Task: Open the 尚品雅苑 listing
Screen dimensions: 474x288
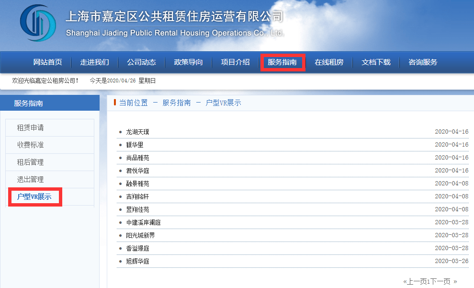Action: point(137,158)
